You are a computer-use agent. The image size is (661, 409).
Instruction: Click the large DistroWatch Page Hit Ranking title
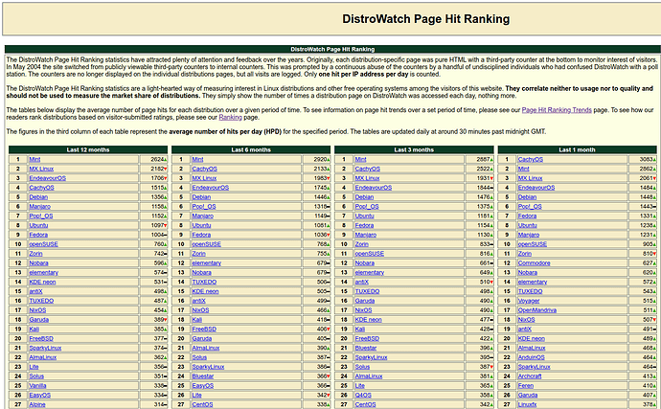point(425,19)
